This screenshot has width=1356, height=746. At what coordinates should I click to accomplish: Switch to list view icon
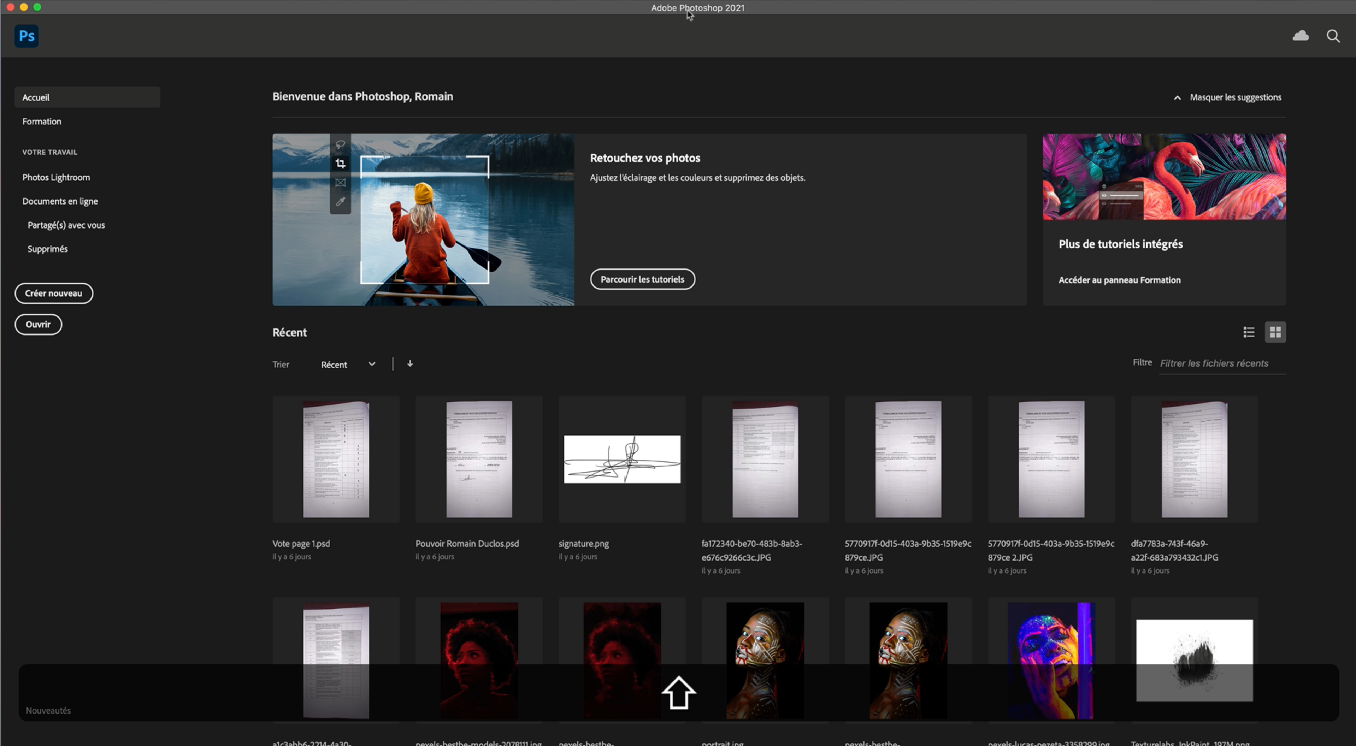coord(1249,332)
